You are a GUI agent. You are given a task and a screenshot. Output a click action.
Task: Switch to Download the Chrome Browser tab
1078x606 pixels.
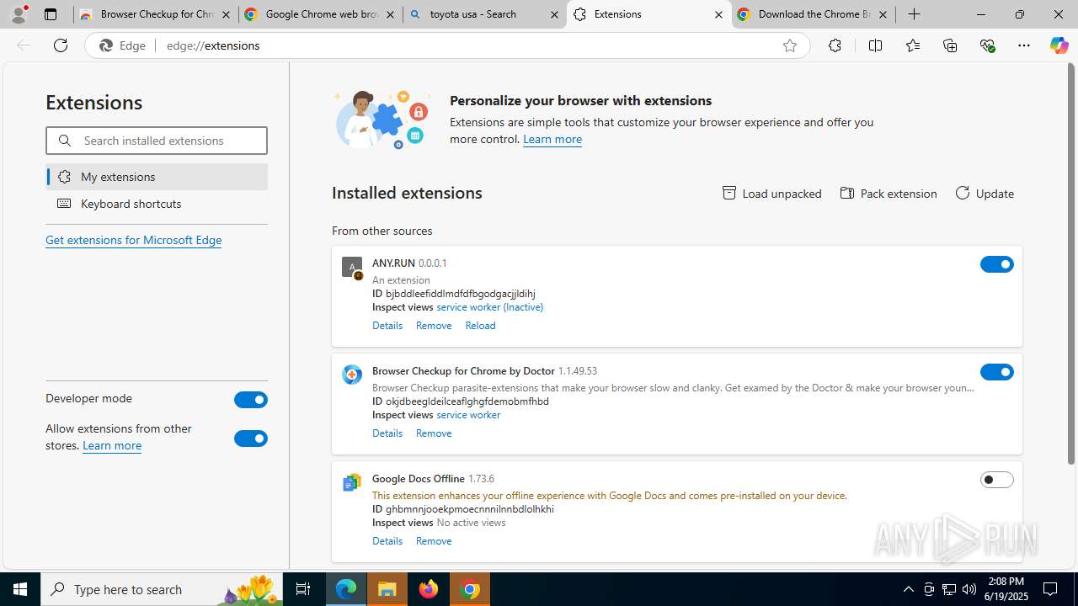point(814,14)
